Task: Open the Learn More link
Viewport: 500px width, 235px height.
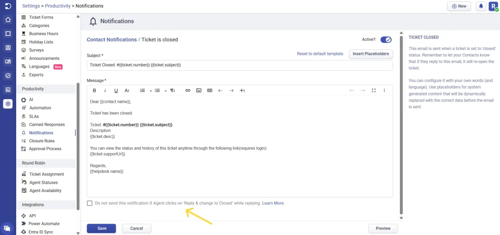Action: coord(273,203)
